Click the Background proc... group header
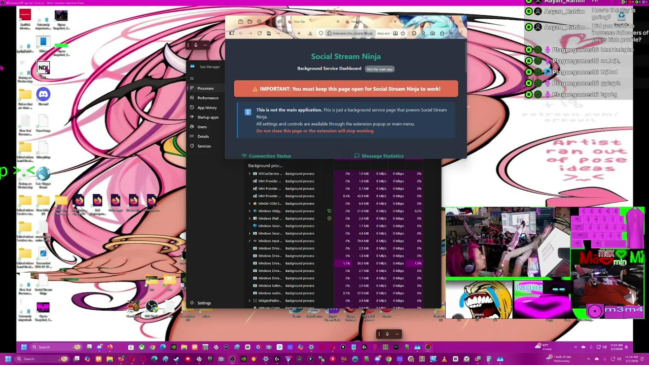Viewport: 649px width, 365px height. (265, 166)
